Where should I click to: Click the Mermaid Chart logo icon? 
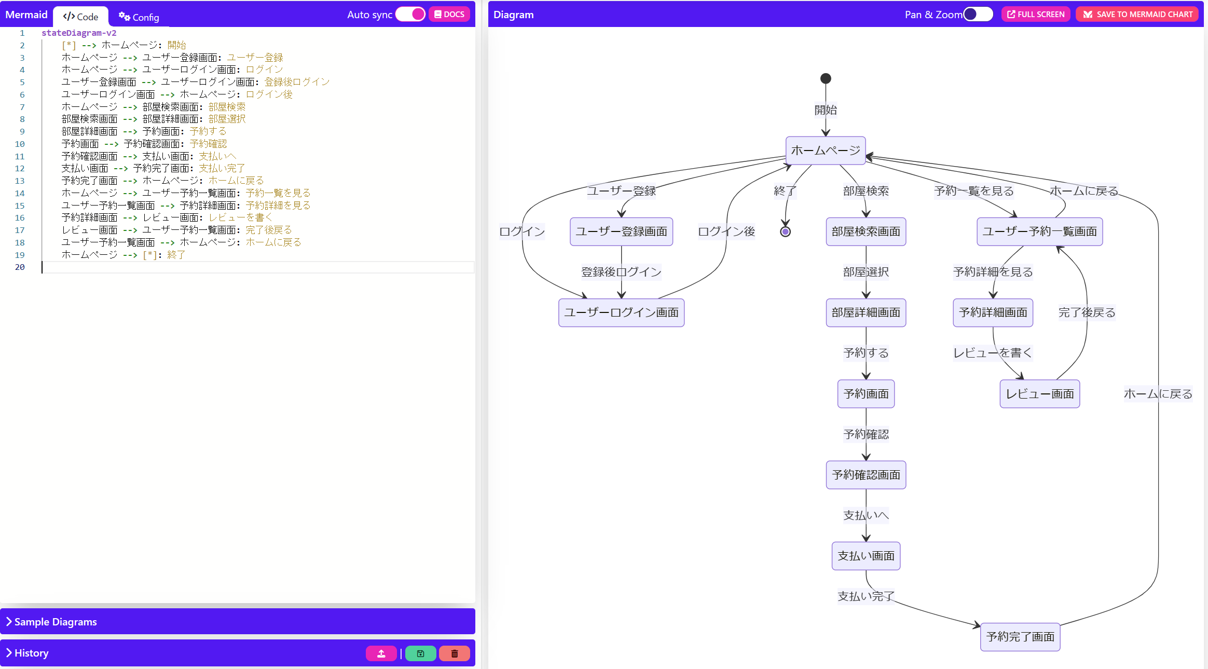(x=1088, y=15)
